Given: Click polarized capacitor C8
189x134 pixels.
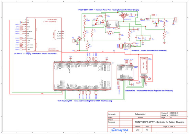Looking at the screenshot, I should click(x=150, y=39).
